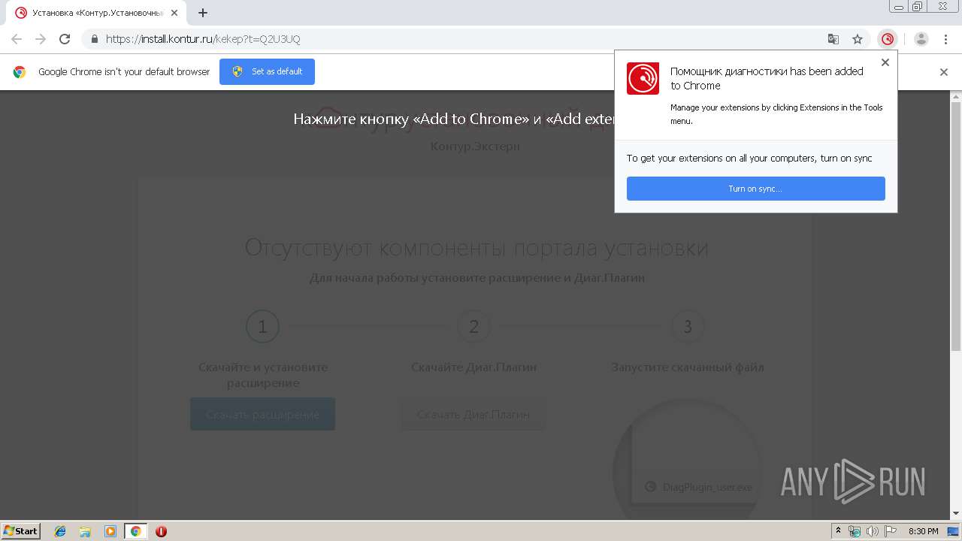Click the Скачать Диаг.Плагин button
This screenshot has width=962, height=541.
pyautogui.click(x=473, y=414)
